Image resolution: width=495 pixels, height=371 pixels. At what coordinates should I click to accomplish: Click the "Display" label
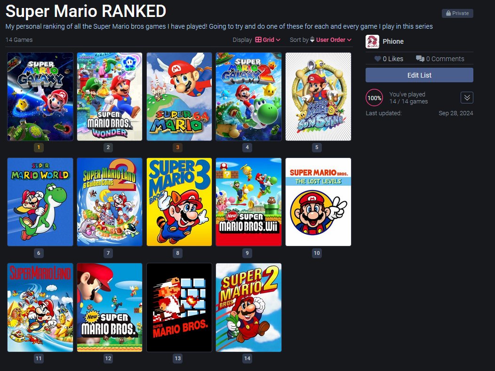coord(242,40)
